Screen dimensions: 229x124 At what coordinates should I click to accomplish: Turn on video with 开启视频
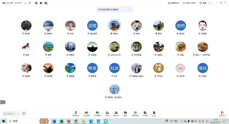point(86,113)
